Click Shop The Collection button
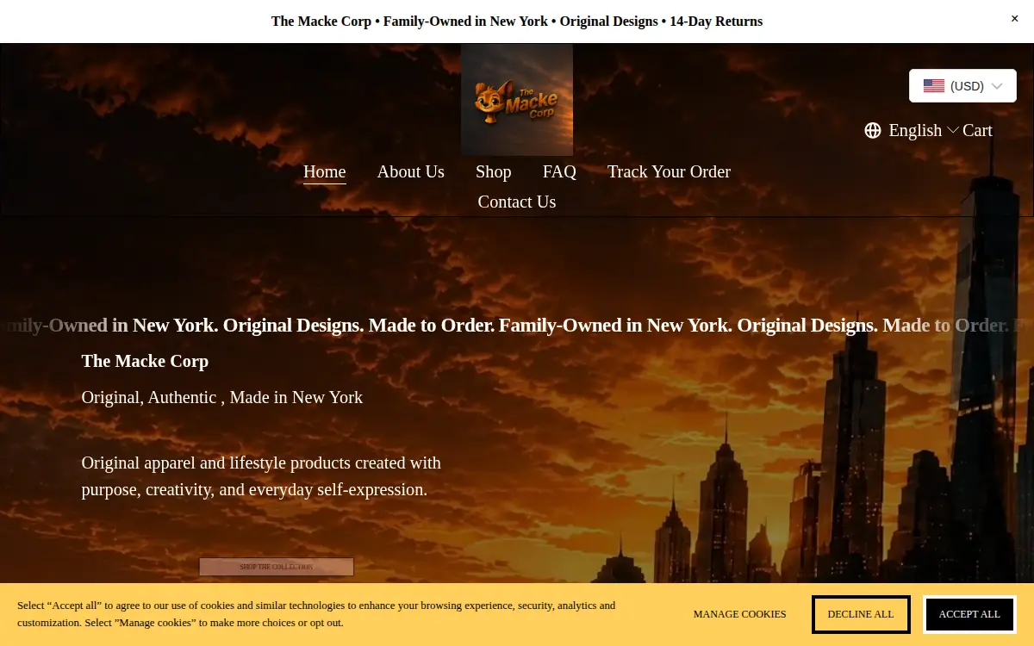Viewport: 1034px width, 646px height. [277, 567]
